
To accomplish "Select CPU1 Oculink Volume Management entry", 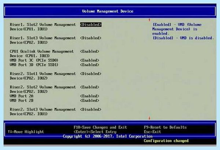I will [41, 54].
